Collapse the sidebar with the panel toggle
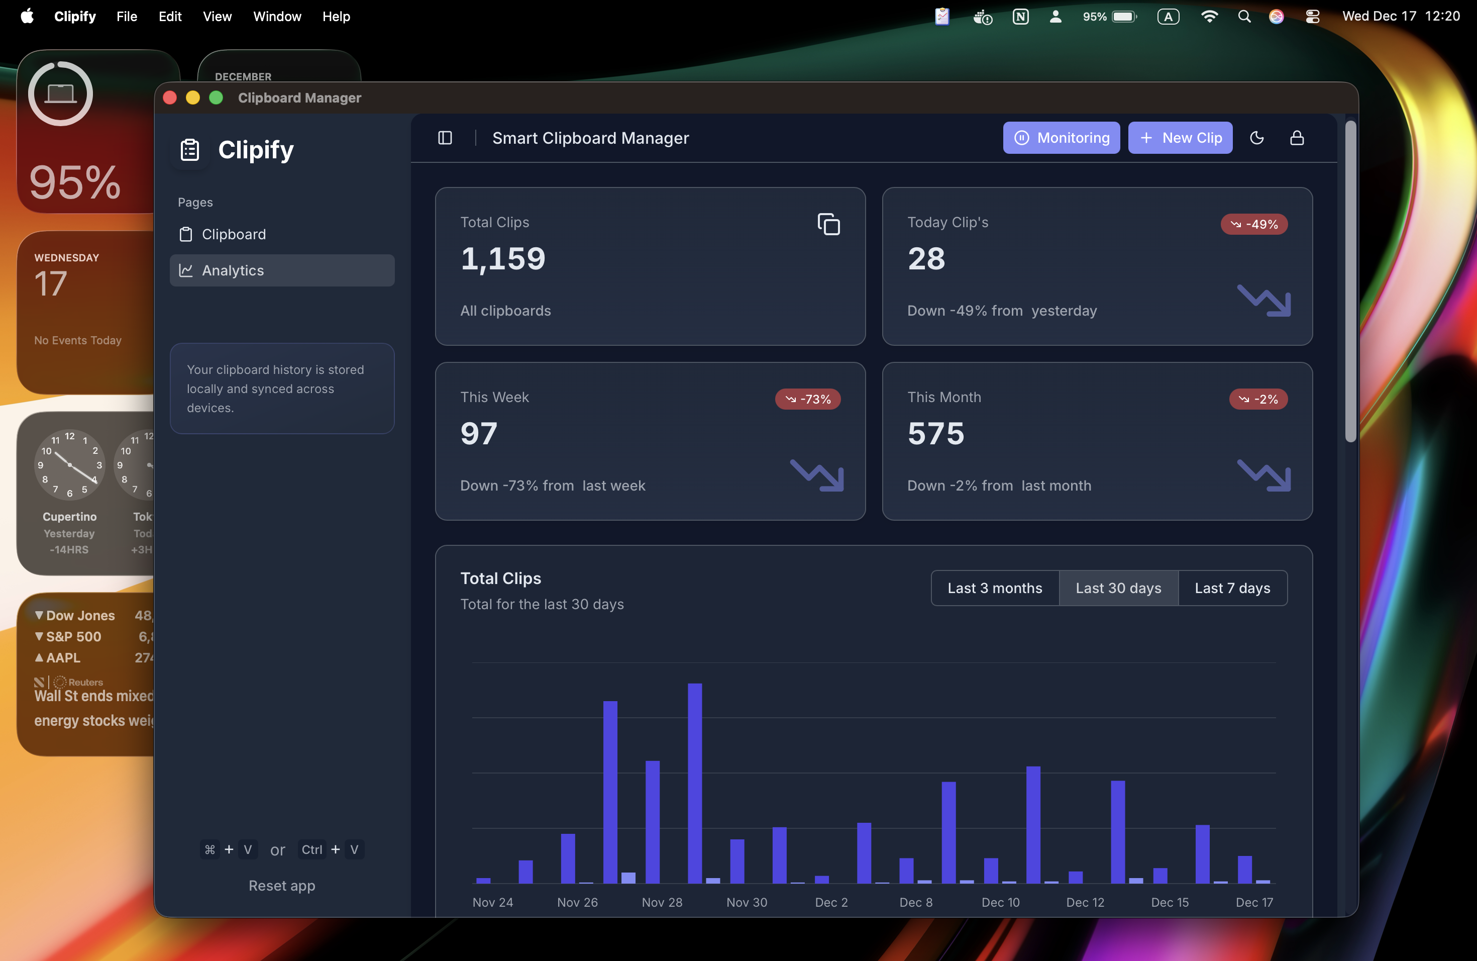Image resolution: width=1477 pixels, height=961 pixels. tap(445, 138)
